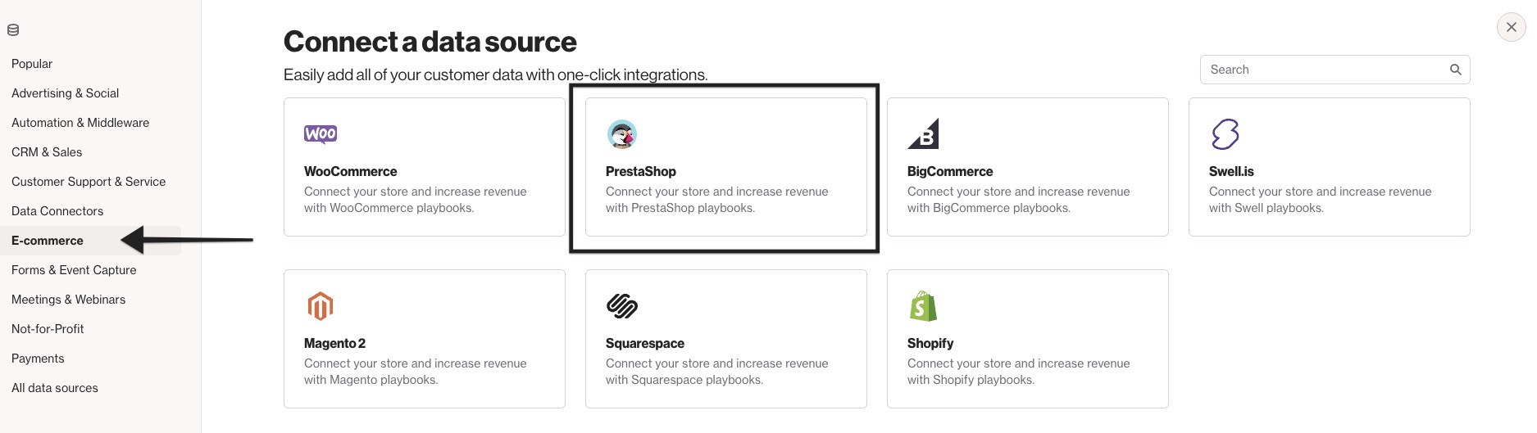Select the Squarespace integration card title
Image resolution: width=1537 pixels, height=433 pixels.
645,343
